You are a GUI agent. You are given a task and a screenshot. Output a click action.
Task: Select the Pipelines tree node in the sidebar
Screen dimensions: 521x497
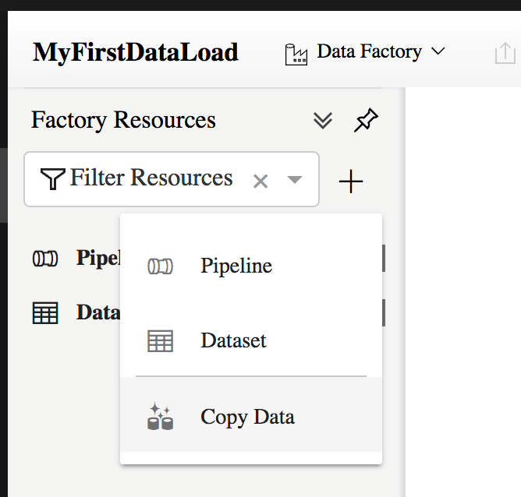coord(76,258)
